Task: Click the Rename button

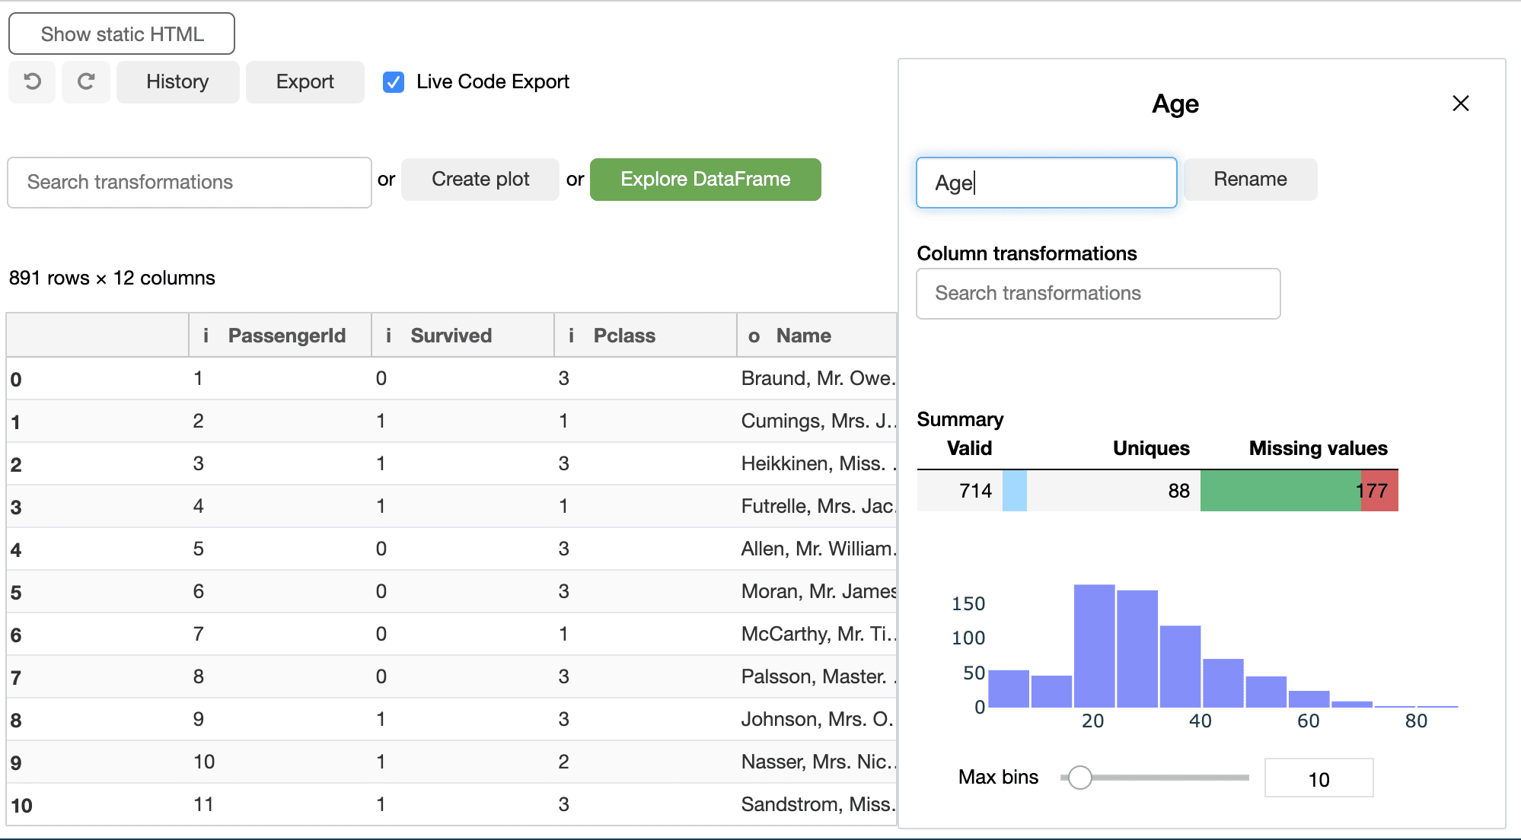Action: click(x=1250, y=180)
